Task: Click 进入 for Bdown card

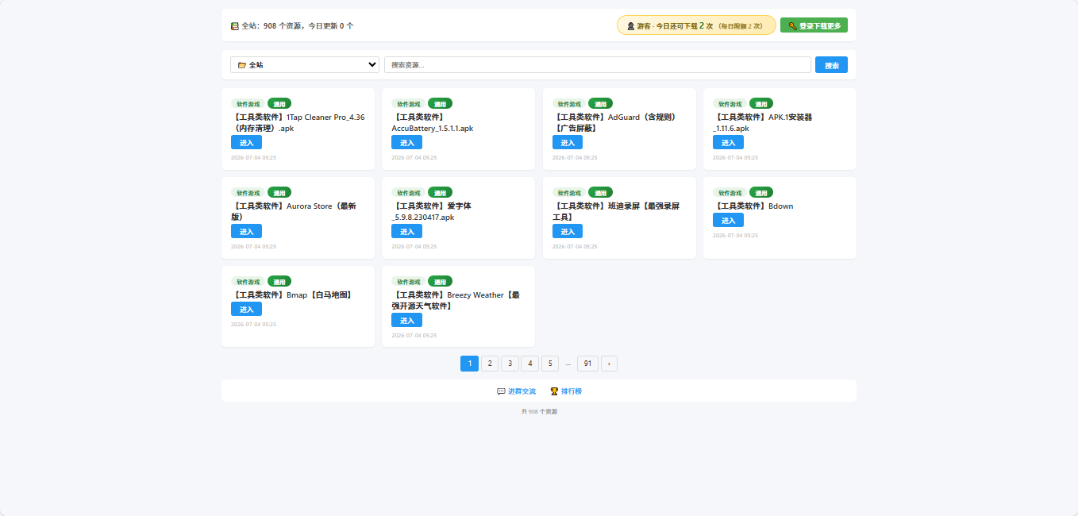Action: 728,220
